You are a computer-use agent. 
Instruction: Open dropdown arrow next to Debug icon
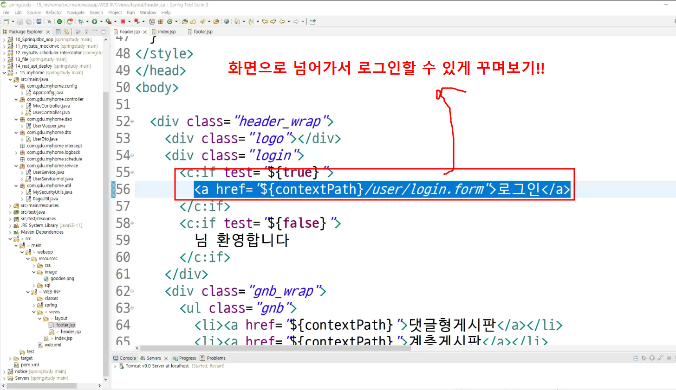click(87, 21)
